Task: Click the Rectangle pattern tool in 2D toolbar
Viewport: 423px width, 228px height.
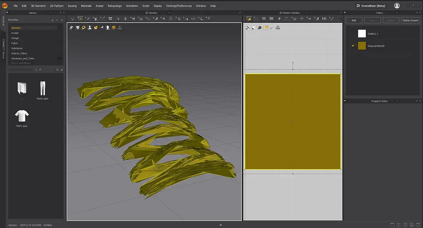Action: [x=264, y=19]
